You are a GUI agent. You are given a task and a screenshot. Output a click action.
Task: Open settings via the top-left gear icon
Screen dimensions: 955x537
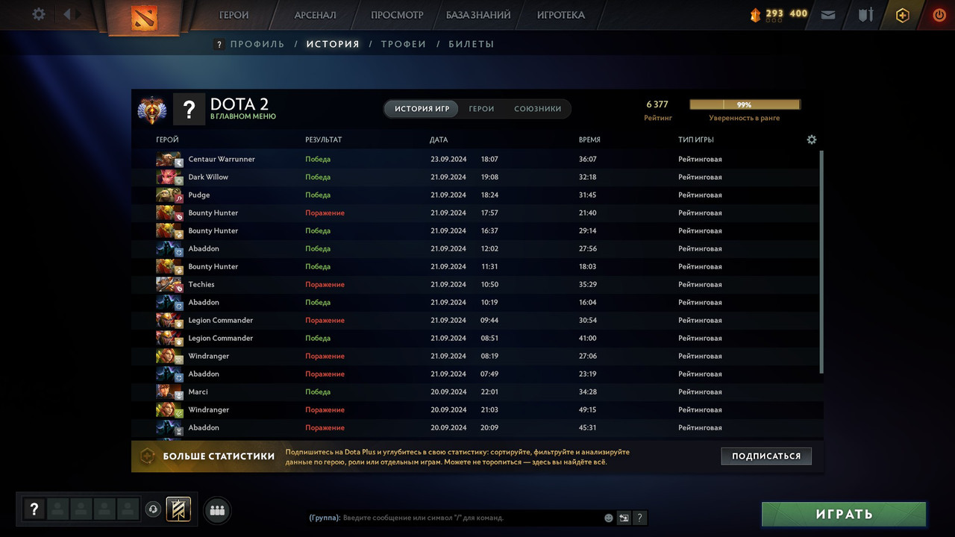[39, 14]
